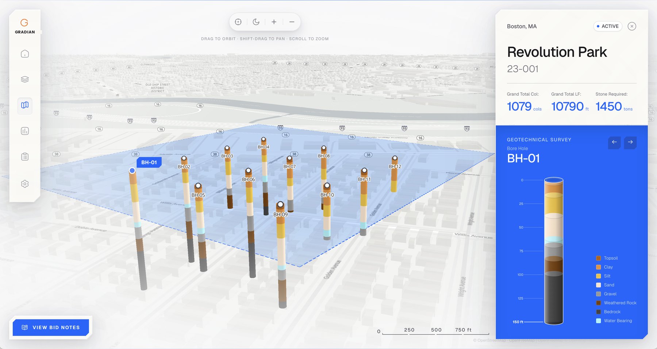Toggle dark mode moon icon
The height and width of the screenshot is (349, 657).
pos(256,22)
